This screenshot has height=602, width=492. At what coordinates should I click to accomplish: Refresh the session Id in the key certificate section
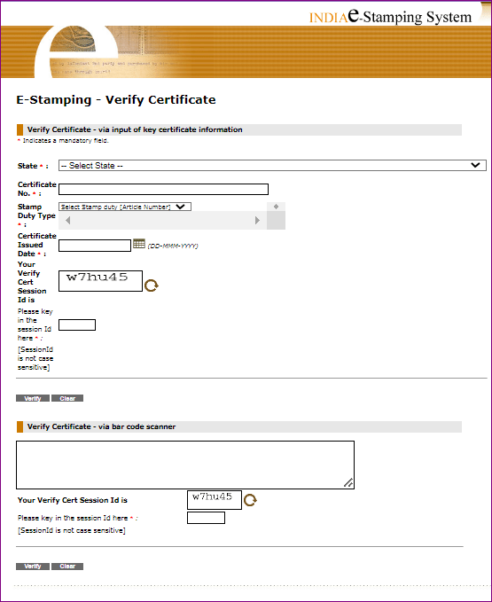click(152, 285)
